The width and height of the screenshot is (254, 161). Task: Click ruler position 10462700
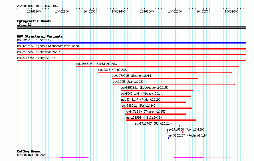click(203, 11)
